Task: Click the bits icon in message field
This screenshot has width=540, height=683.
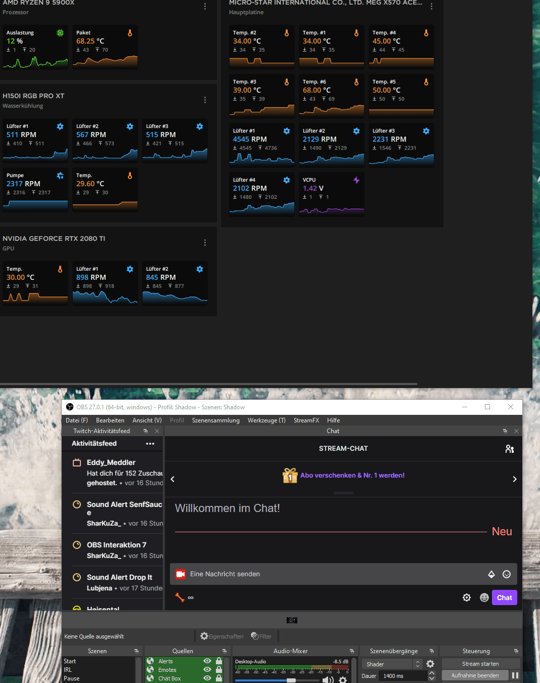Action: click(x=491, y=574)
